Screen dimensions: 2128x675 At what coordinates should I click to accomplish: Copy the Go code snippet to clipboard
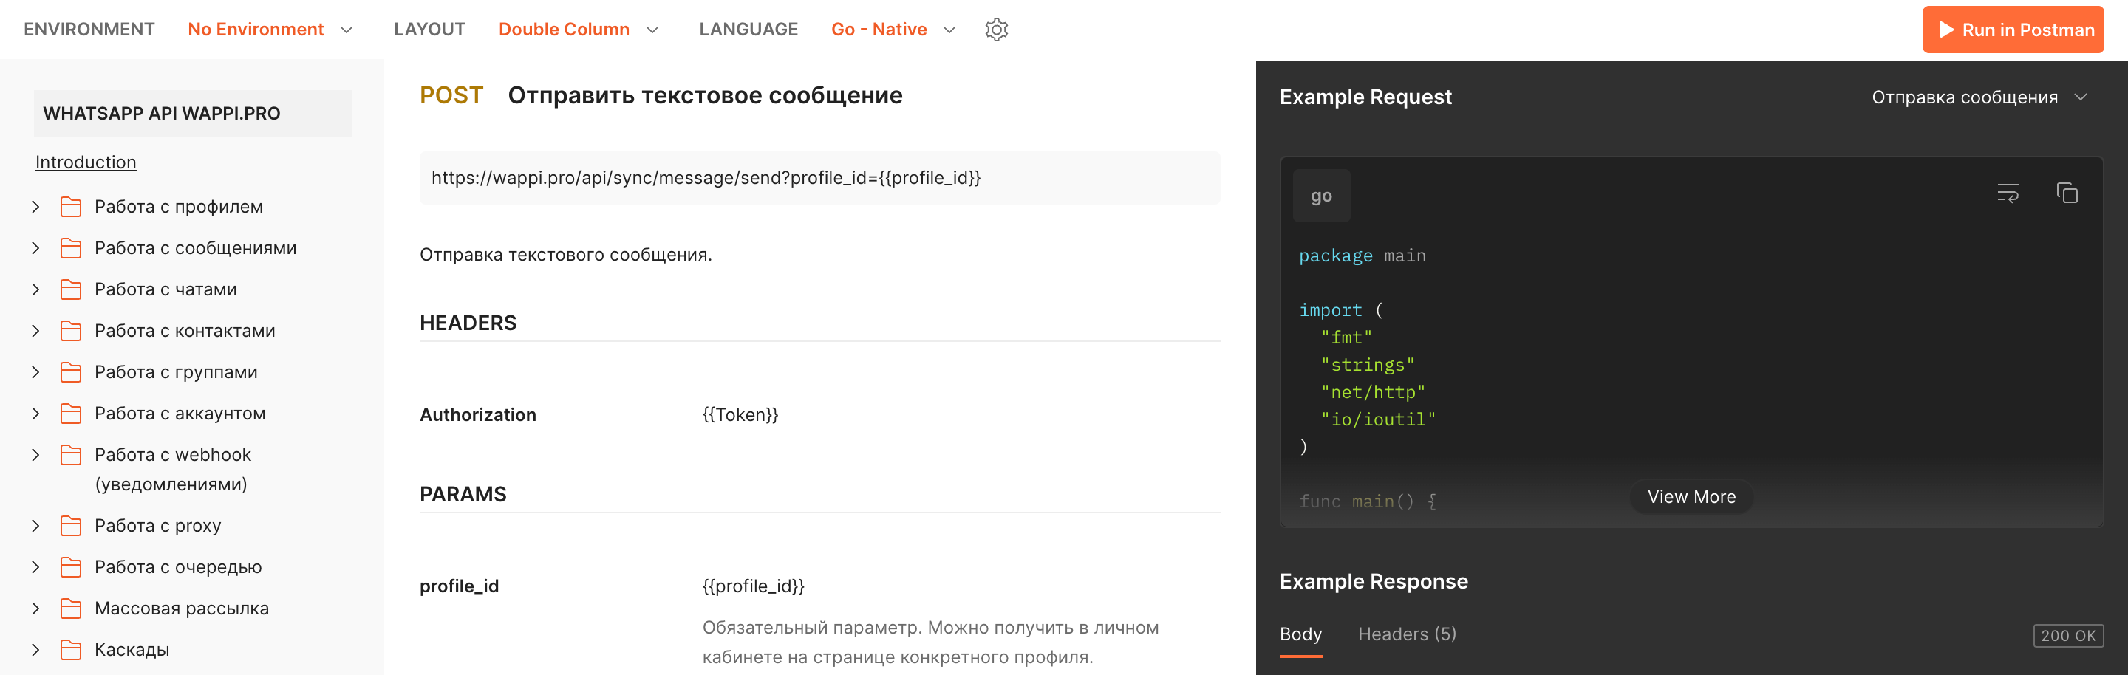2067,193
